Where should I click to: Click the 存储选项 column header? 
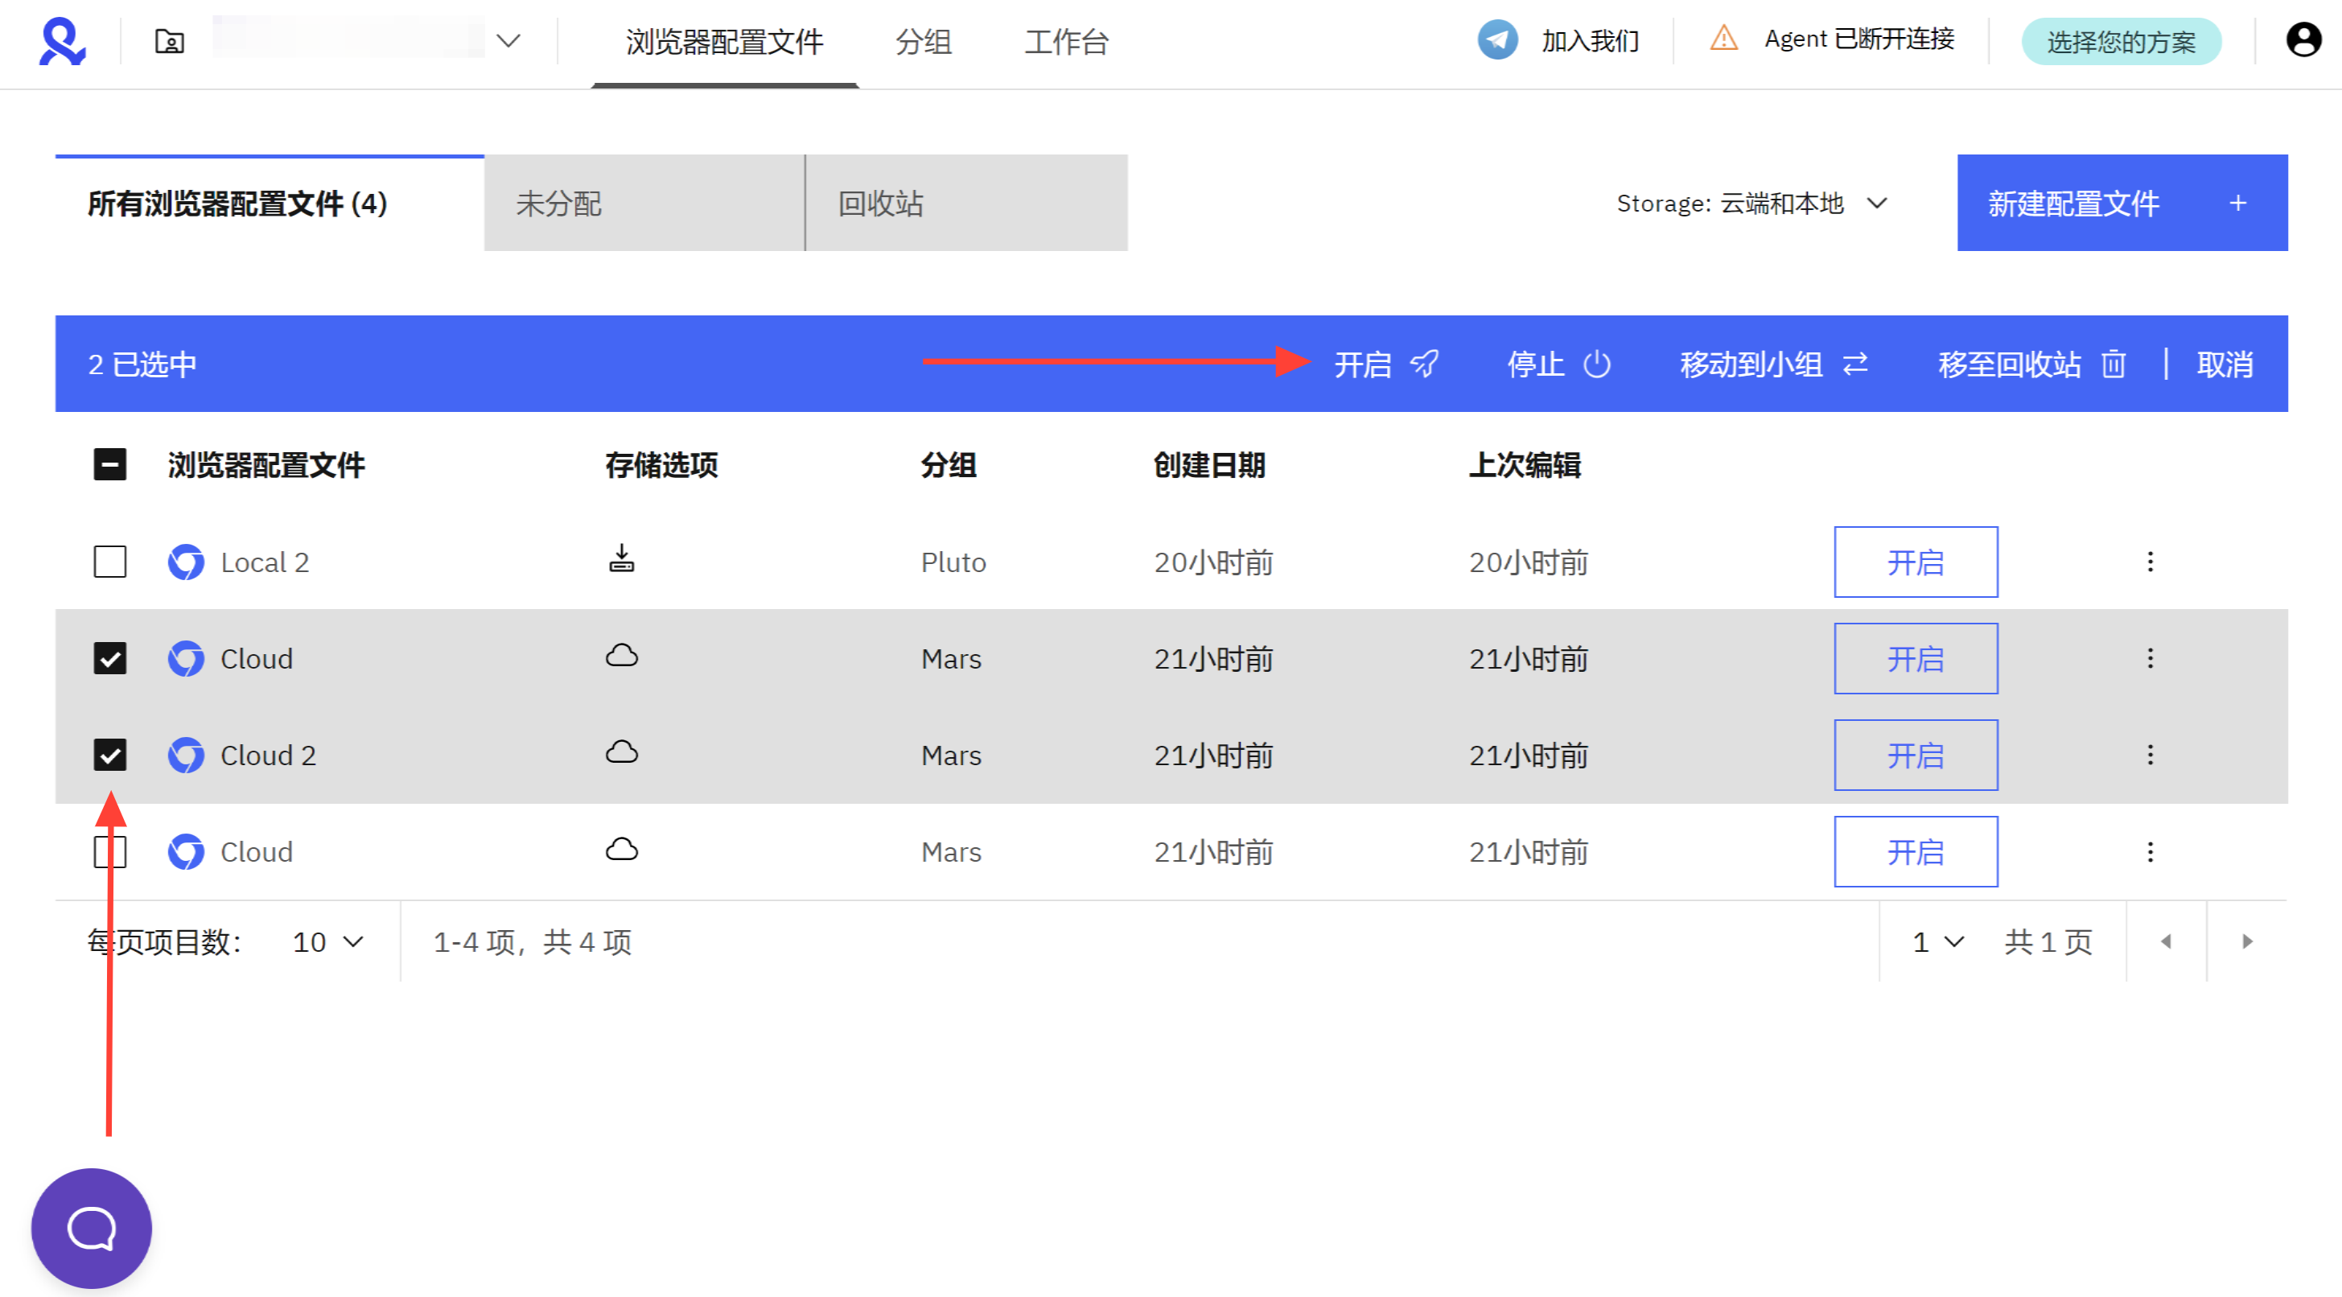pyautogui.click(x=661, y=465)
